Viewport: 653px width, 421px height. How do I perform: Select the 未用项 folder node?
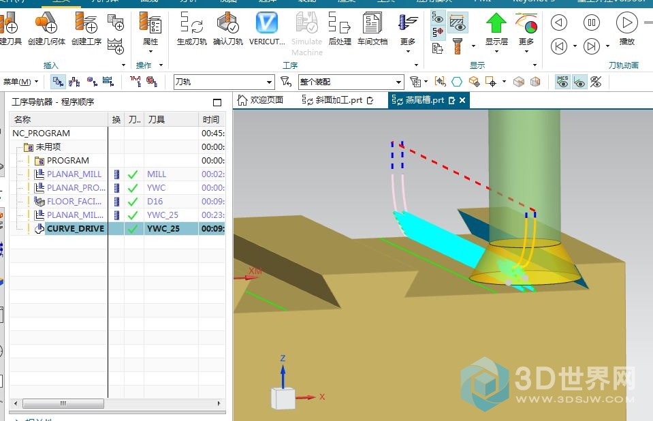[118, 146]
